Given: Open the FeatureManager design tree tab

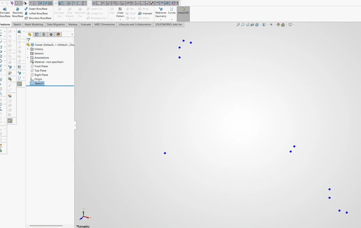Looking at the screenshot, I should (x=29, y=35).
